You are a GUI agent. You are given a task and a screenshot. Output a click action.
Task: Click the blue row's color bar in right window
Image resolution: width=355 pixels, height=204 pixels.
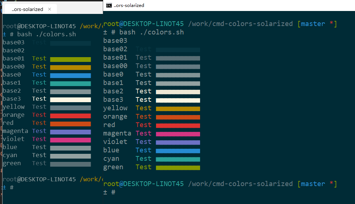178,151
